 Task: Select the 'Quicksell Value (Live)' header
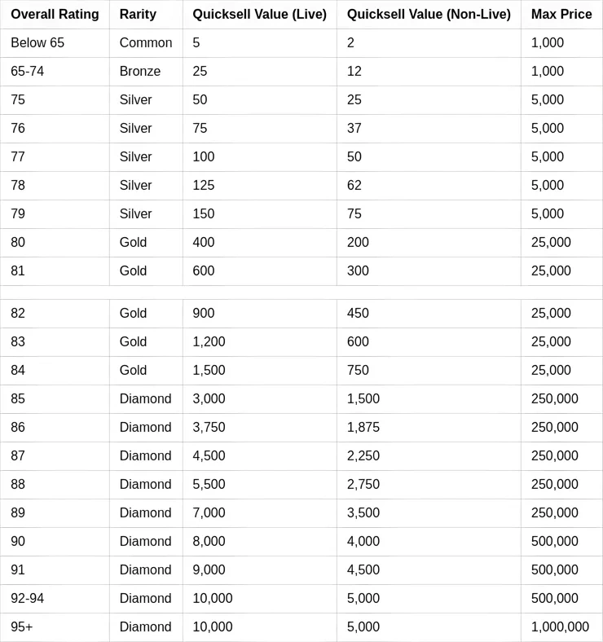pos(259,15)
